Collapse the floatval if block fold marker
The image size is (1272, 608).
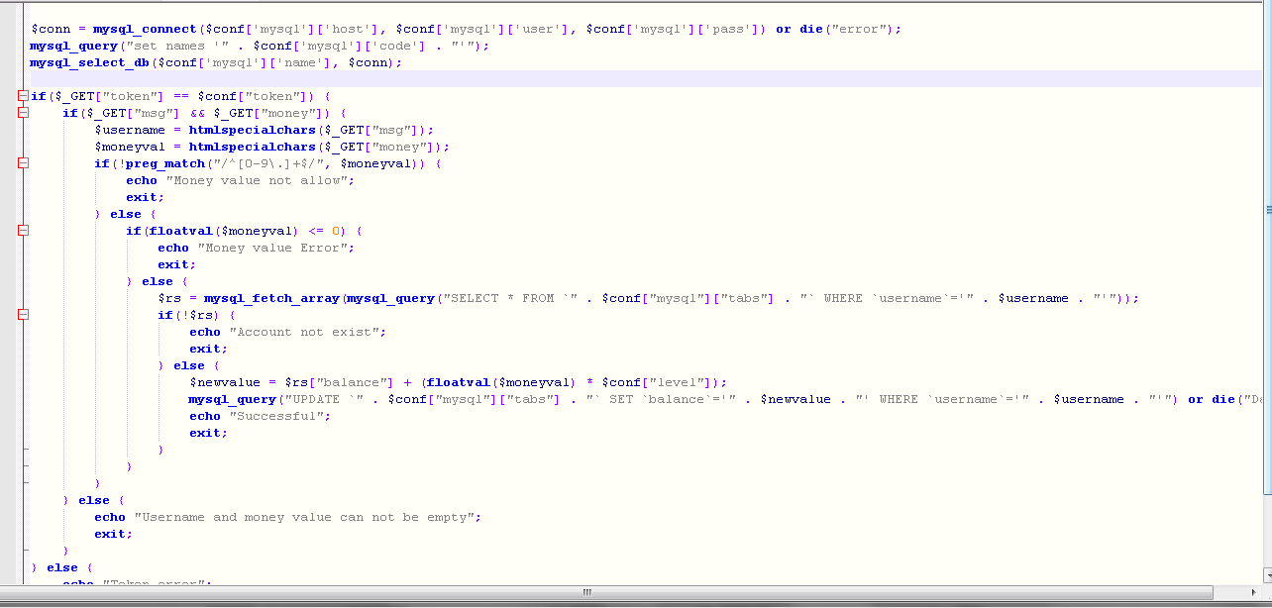pos(23,231)
